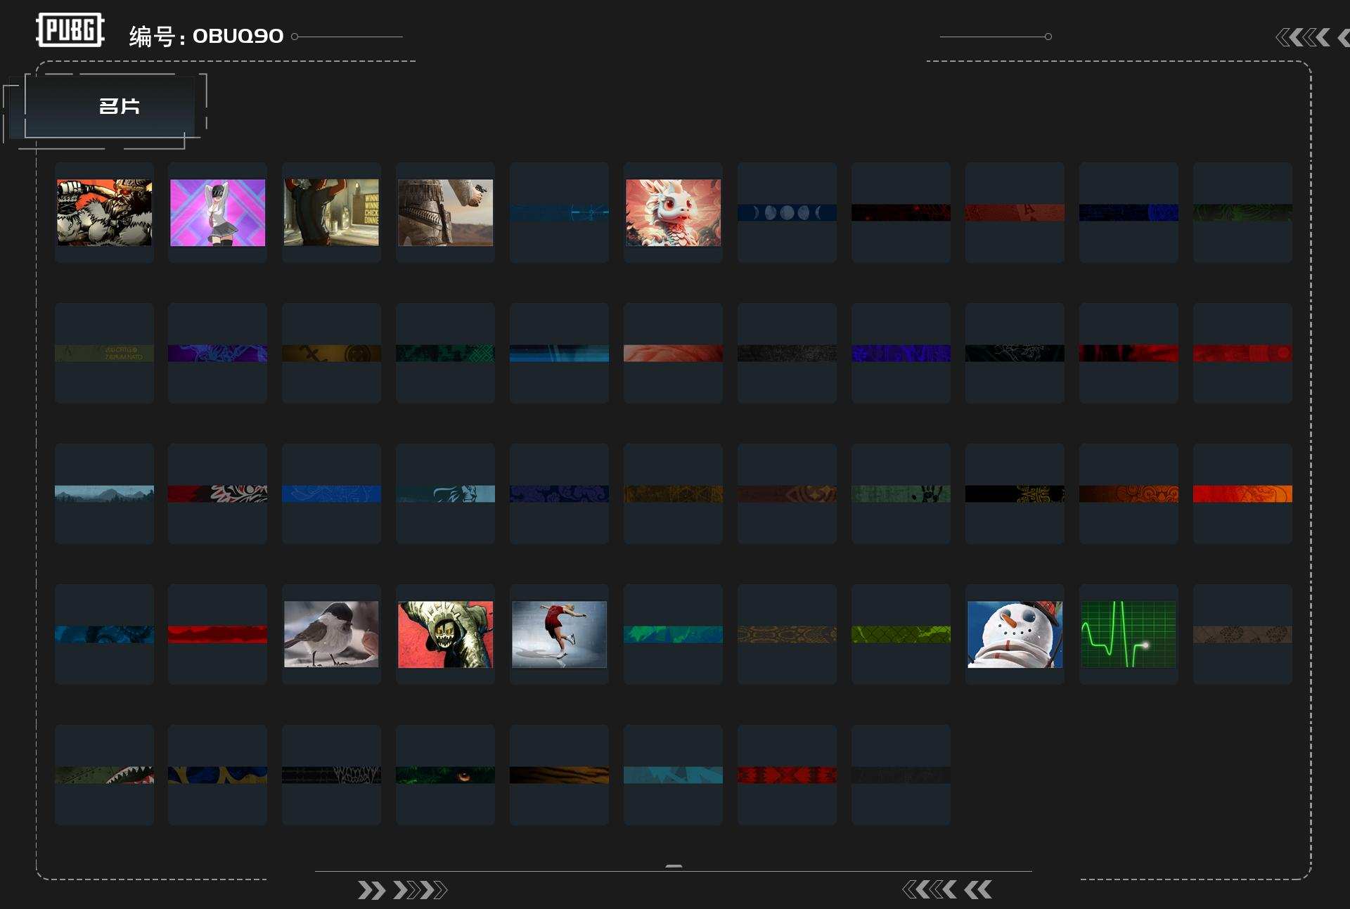Select the small bird photo namecard

pos(331,634)
